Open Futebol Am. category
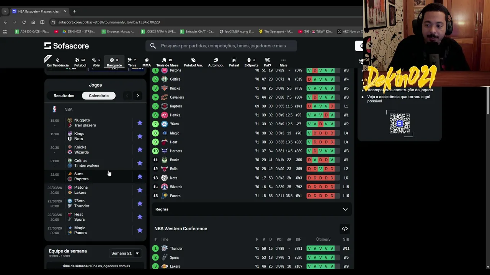490x275 pixels. pyautogui.click(x=193, y=62)
